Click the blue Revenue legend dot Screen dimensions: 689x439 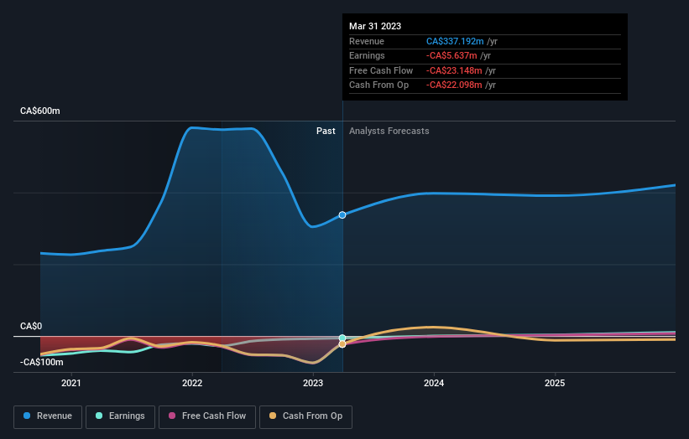[x=27, y=416]
